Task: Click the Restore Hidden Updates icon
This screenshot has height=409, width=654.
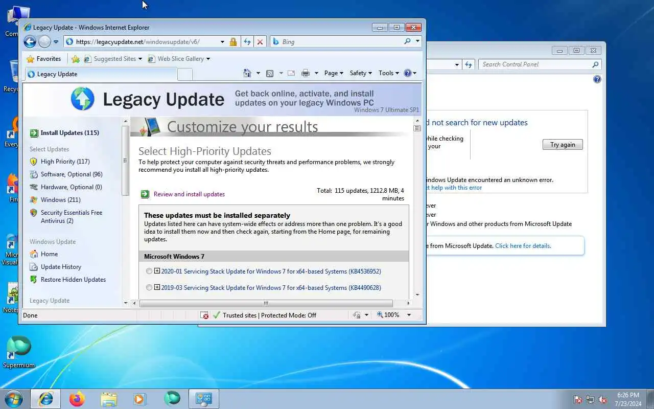Action: (34, 280)
